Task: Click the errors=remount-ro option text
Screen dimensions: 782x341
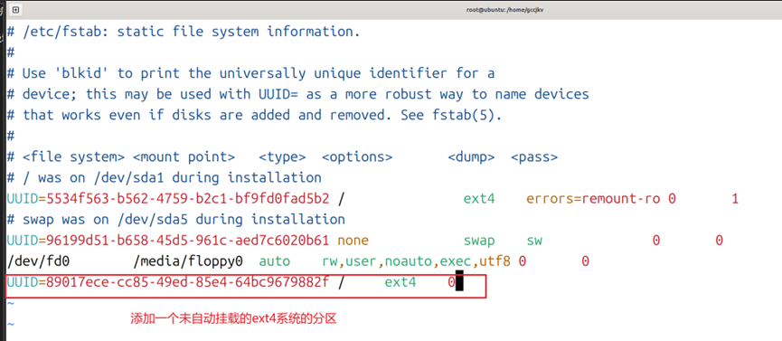Action: (593, 199)
